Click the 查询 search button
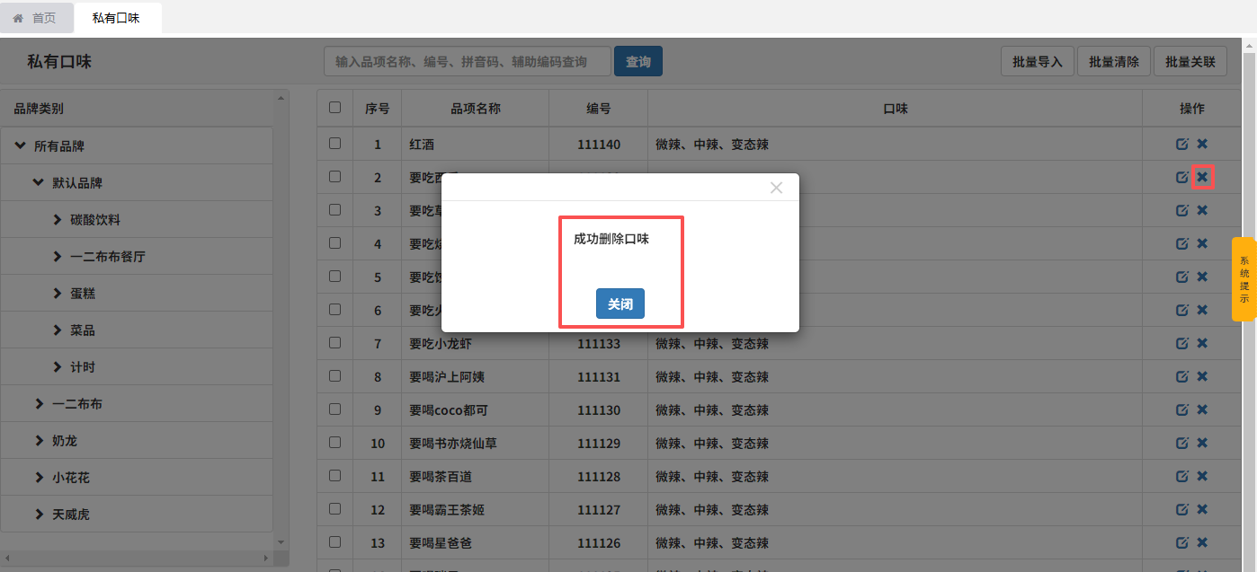Viewport: 1257px width, 572px height. (638, 61)
